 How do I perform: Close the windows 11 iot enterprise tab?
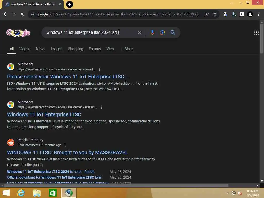(60, 4)
